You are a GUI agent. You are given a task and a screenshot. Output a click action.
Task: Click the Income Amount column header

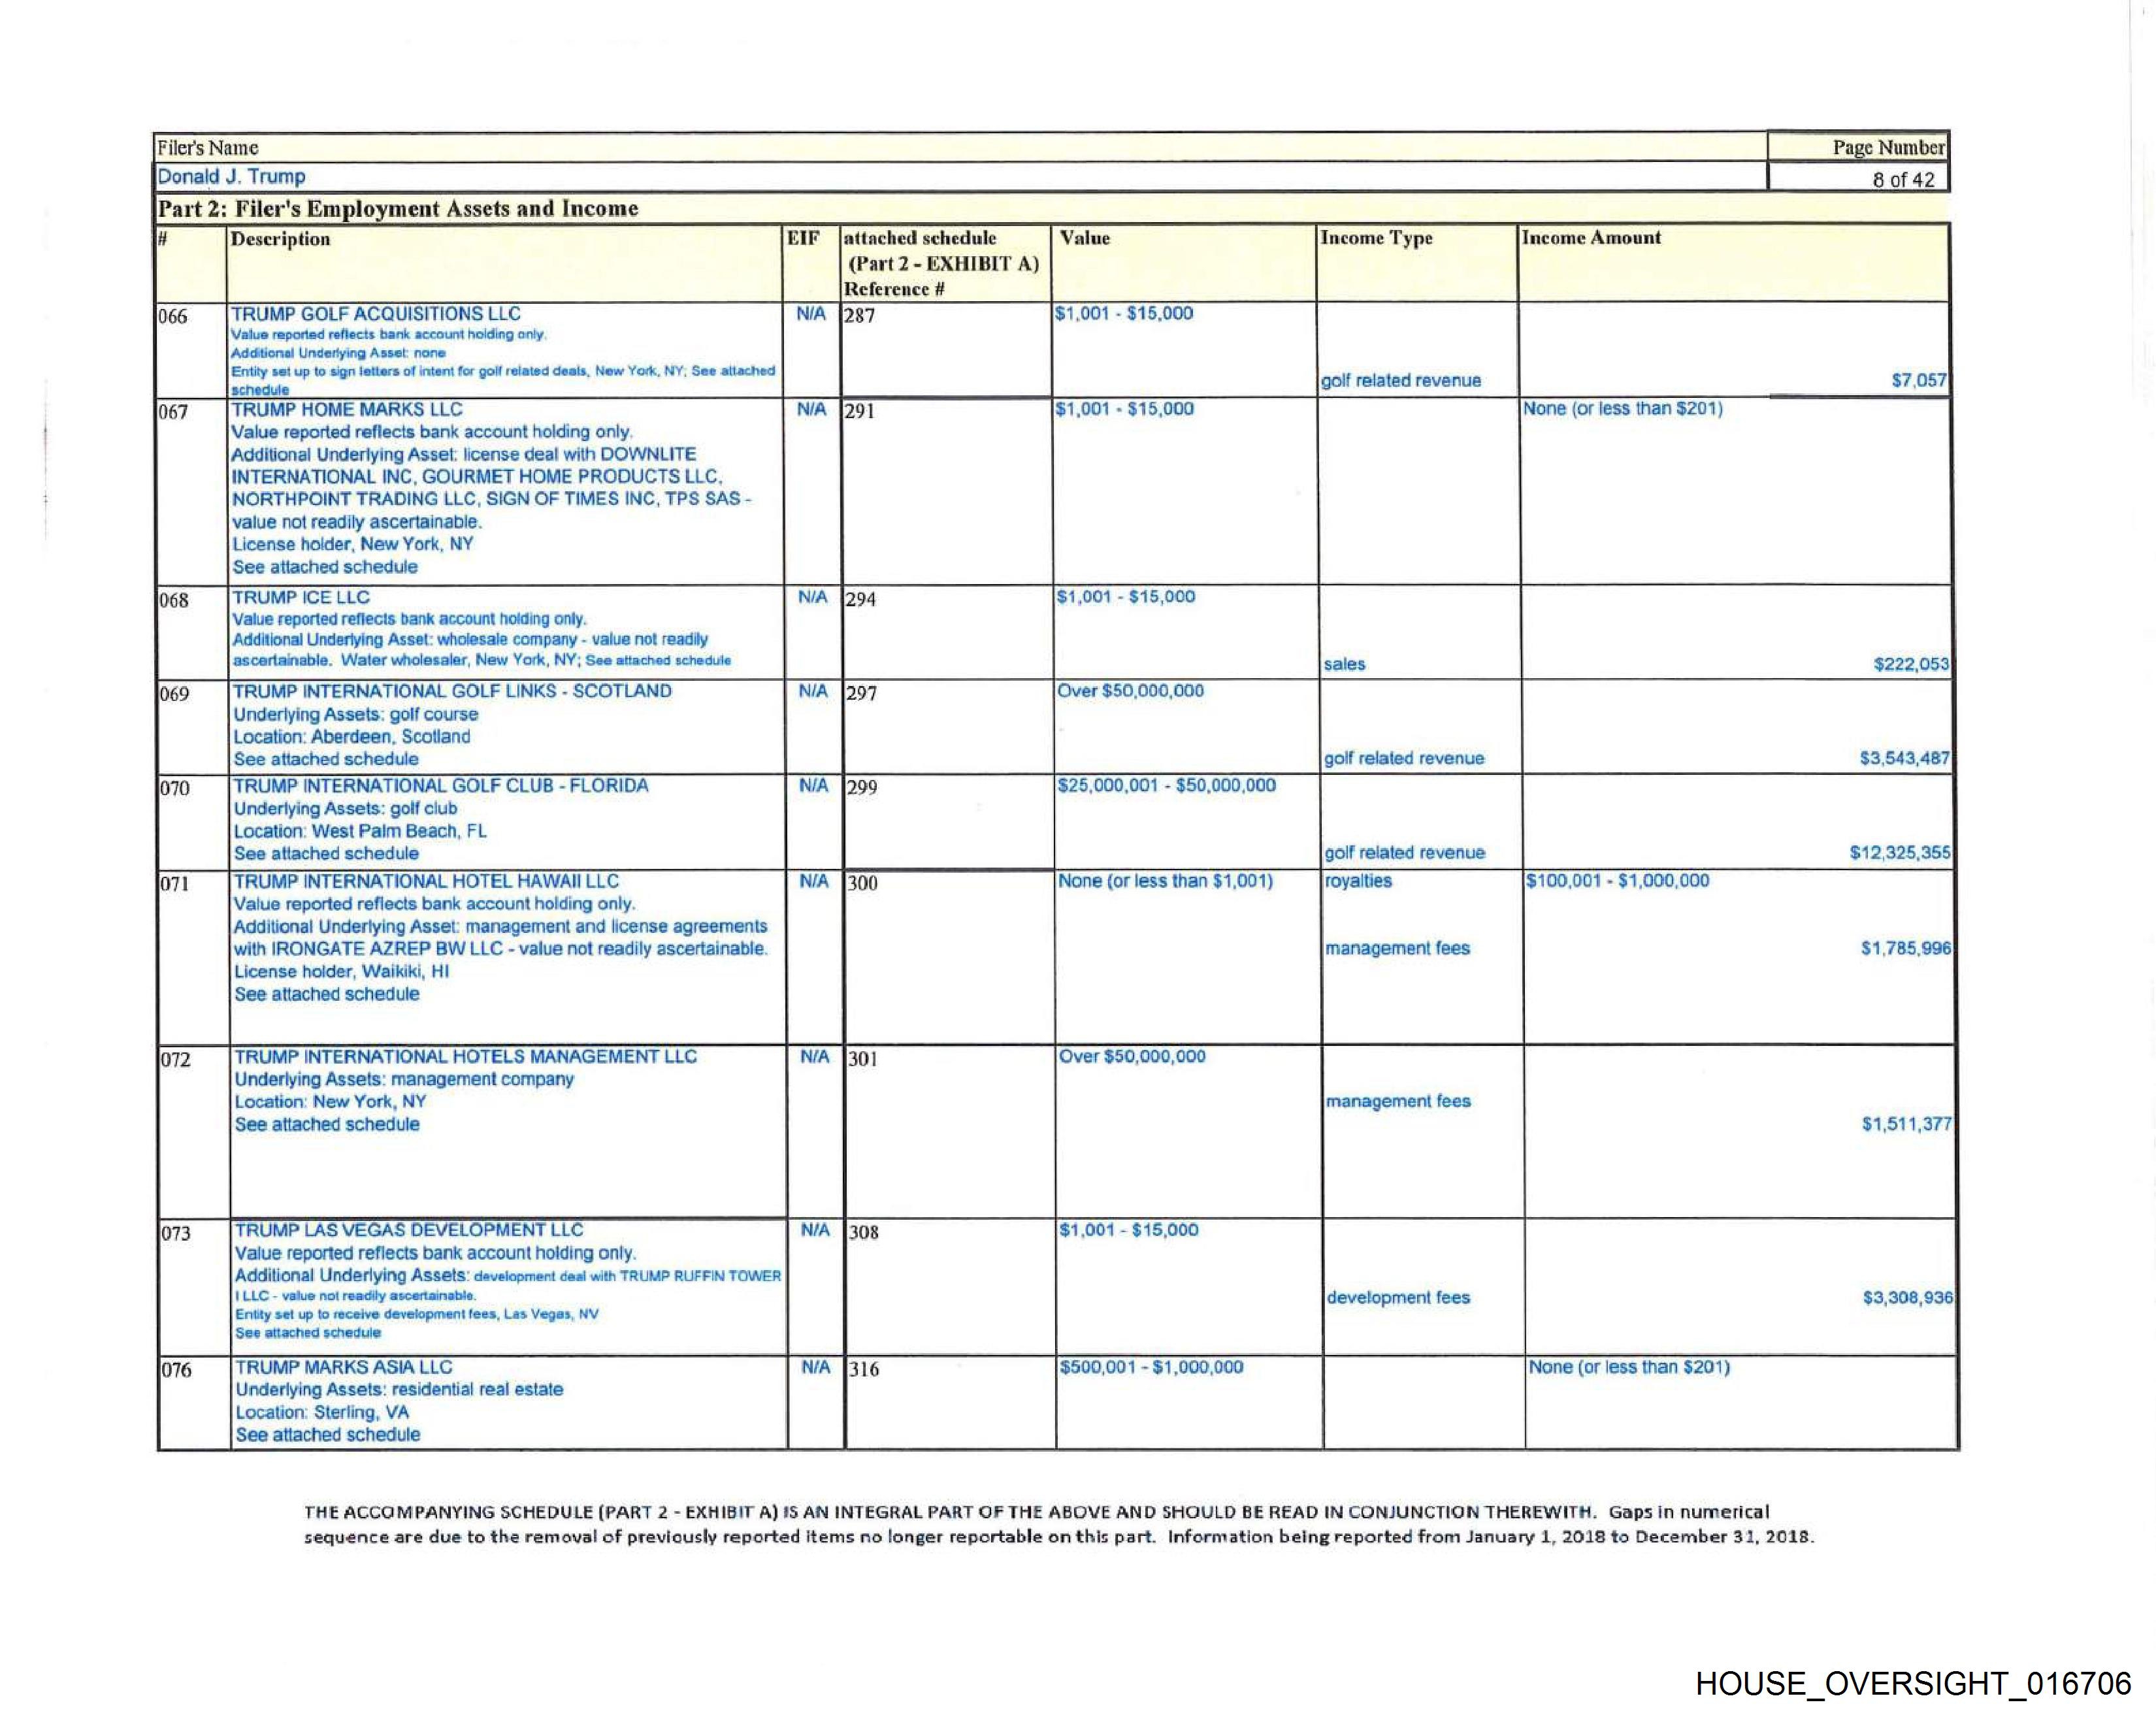[1590, 238]
